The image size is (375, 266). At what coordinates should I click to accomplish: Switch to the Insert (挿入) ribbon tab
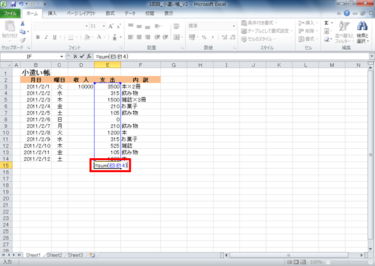point(52,13)
